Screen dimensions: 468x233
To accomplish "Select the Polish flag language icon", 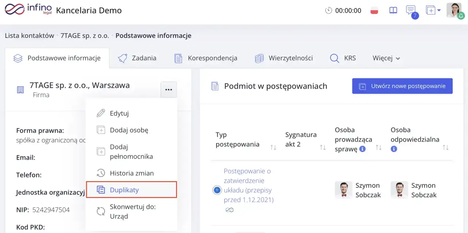I will click(374, 11).
